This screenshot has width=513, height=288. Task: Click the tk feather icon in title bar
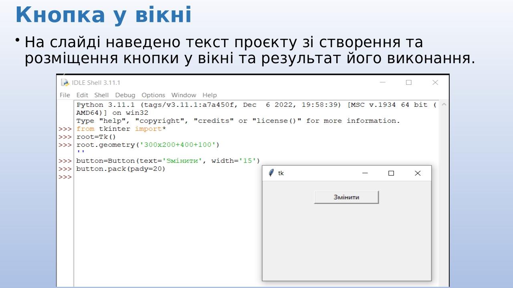click(271, 173)
